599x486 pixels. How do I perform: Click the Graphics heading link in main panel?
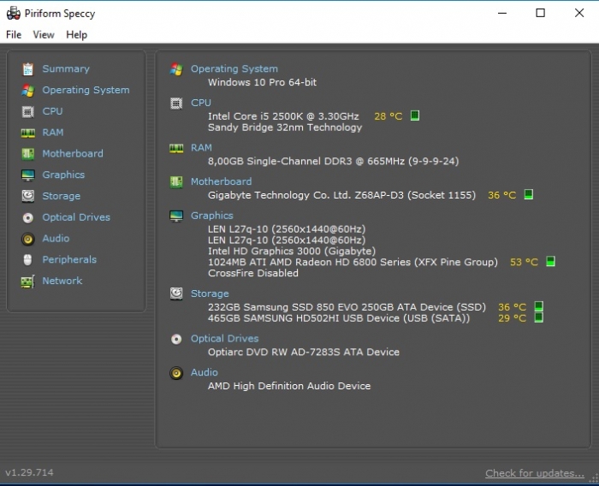[x=212, y=216]
